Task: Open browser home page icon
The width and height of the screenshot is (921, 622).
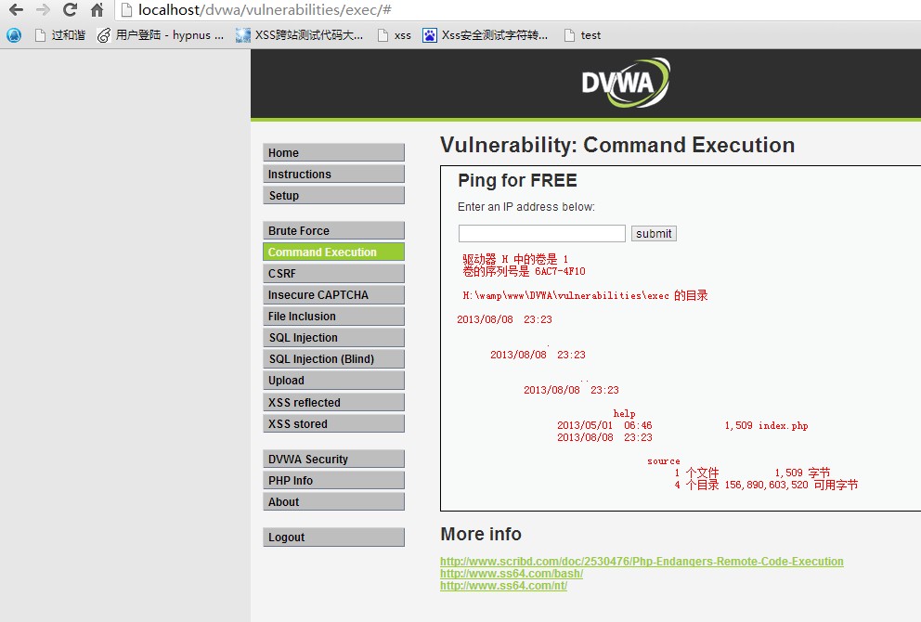Action: [x=97, y=9]
